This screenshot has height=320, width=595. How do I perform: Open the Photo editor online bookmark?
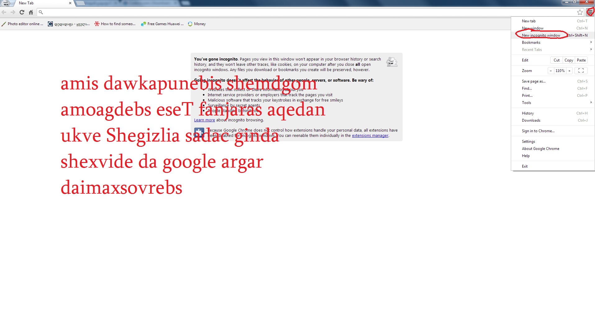tap(22, 24)
